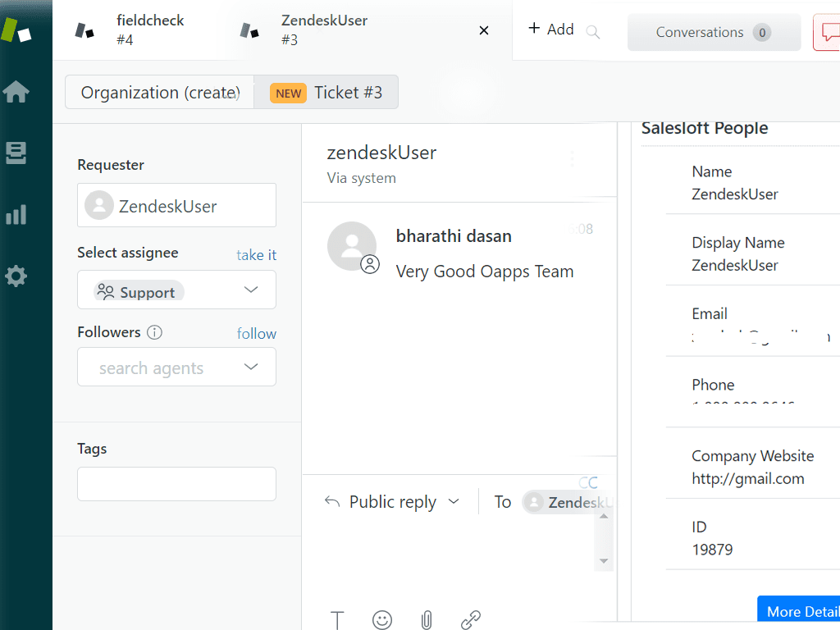Click the Followers info icon
Image resolution: width=840 pixels, height=630 pixels.
click(154, 332)
